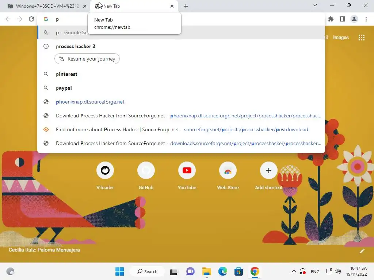Image resolution: width=374 pixels, height=280 pixels.
Task: Open the YouTube shortcut
Action: 187,176
